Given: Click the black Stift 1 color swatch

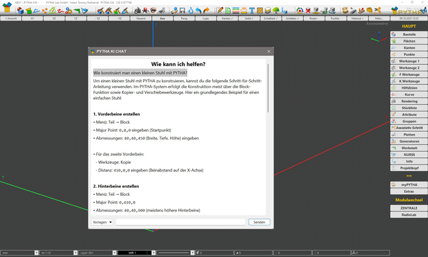Looking at the screenshot, I should pos(134,253).
